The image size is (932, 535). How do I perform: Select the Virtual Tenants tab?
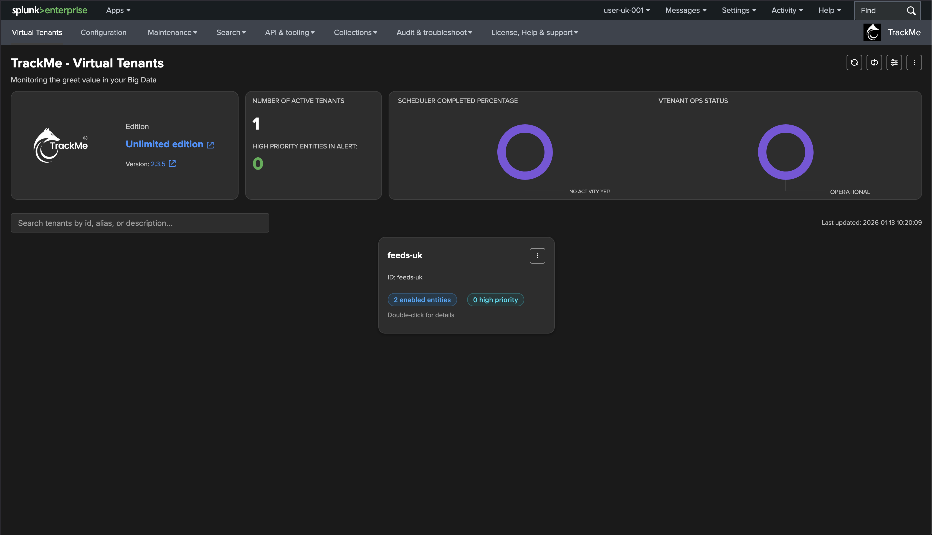(x=37, y=32)
